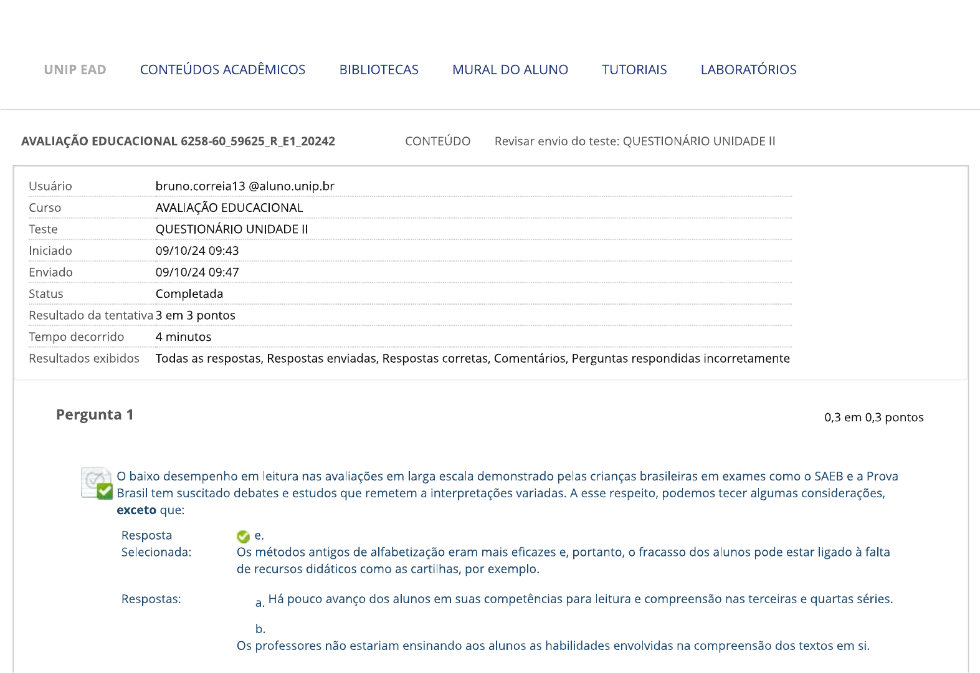
Task: Click the correct-answer icon beside Pergunta 1 text
Action: (x=97, y=483)
